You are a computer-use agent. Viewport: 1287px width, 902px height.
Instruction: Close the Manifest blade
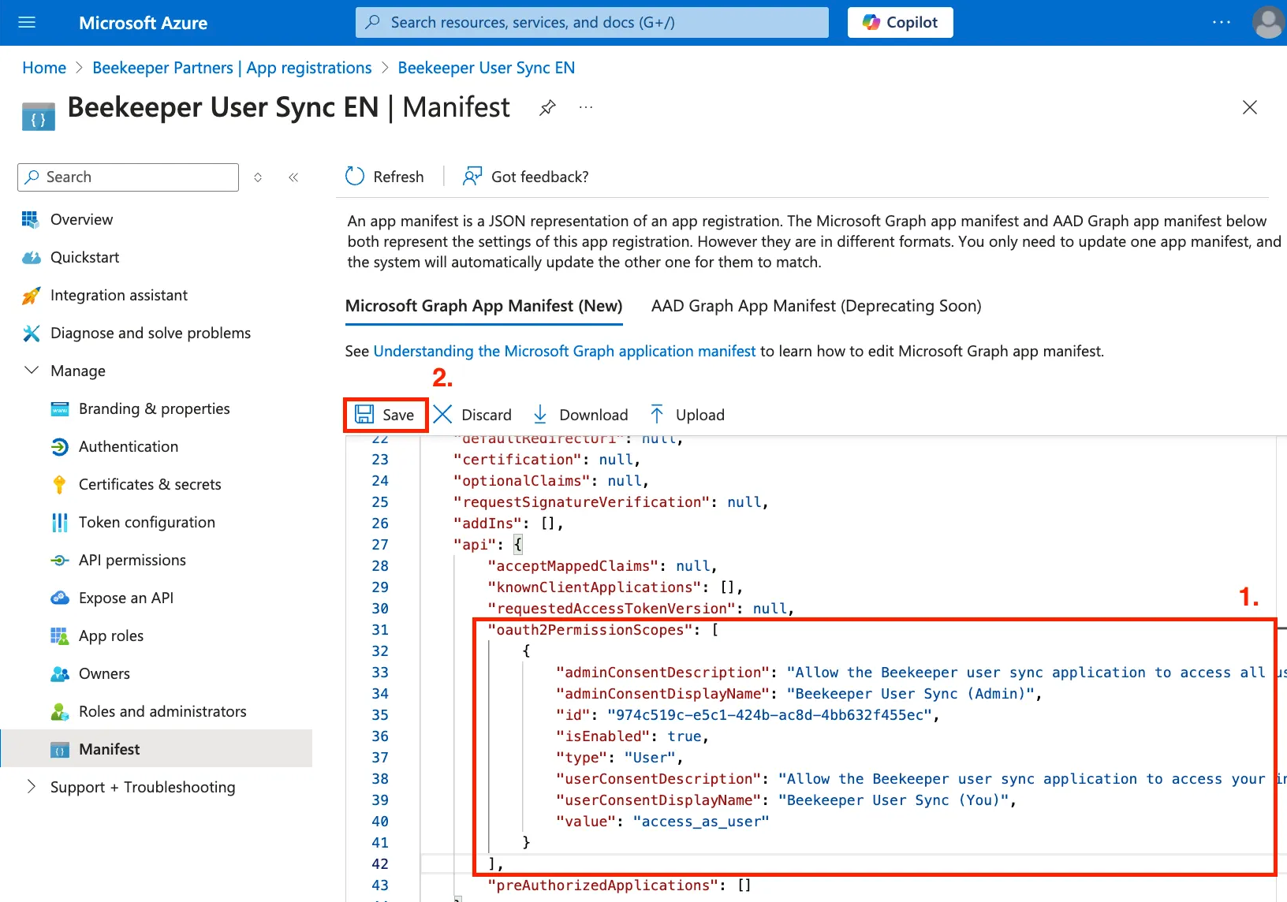(1250, 107)
